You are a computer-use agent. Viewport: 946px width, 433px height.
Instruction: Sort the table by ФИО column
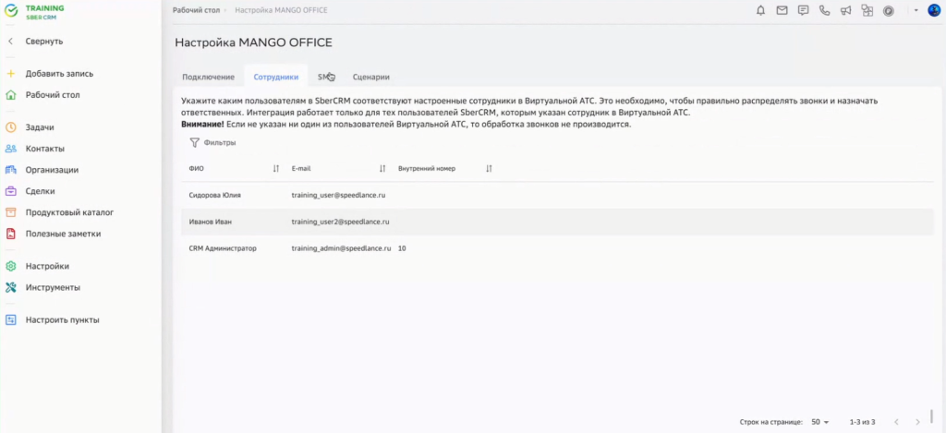tap(276, 169)
